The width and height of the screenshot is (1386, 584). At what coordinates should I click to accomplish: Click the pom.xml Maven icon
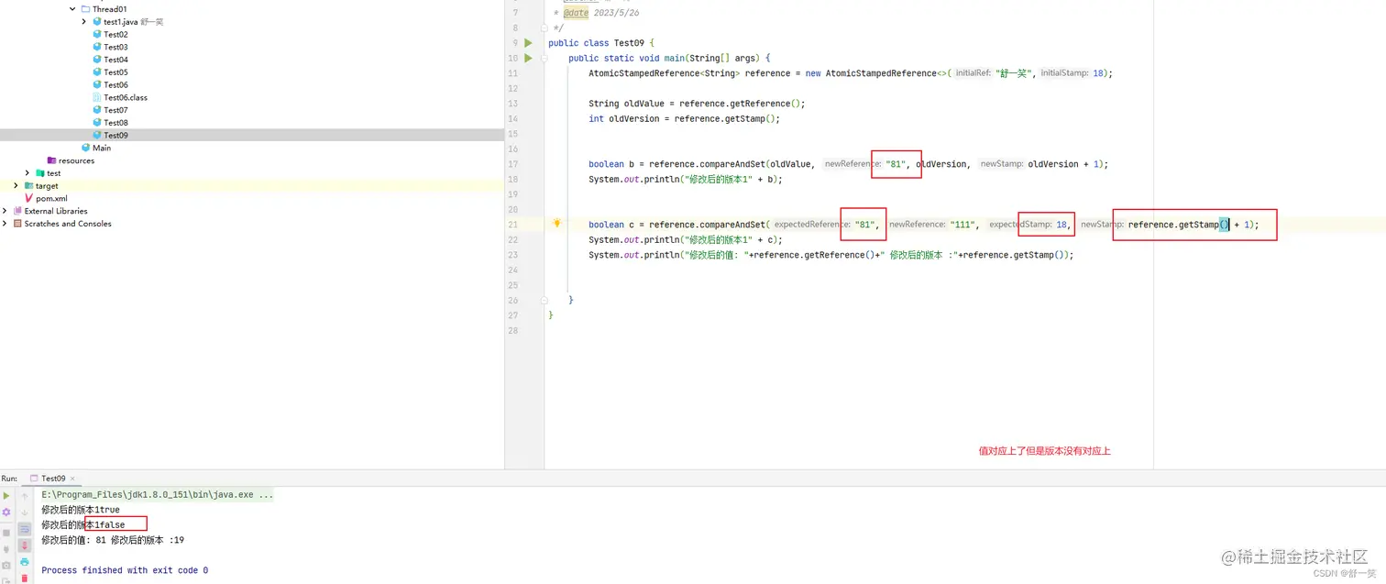(x=28, y=198)
